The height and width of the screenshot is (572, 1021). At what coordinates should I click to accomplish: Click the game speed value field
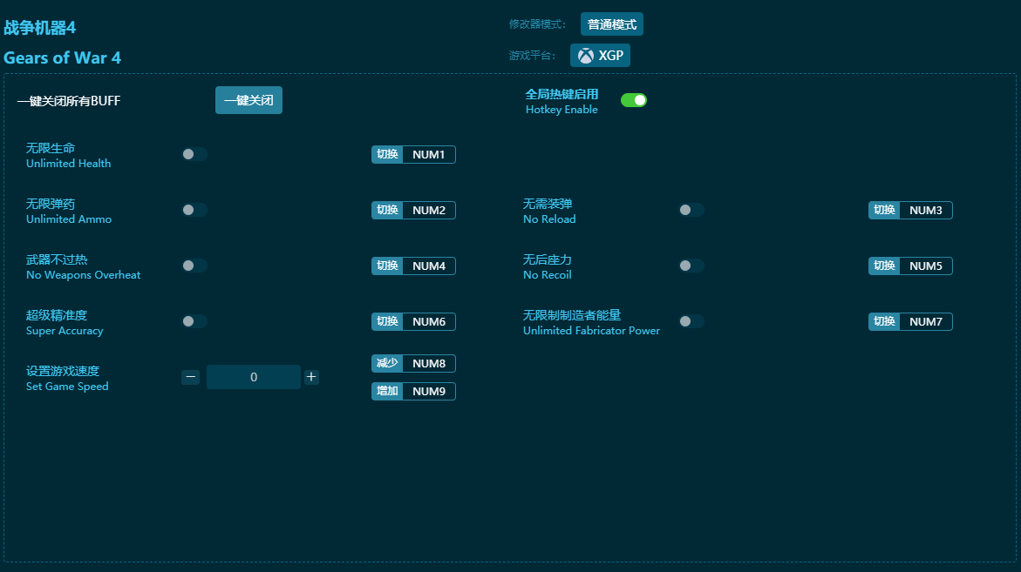(254, 377)
